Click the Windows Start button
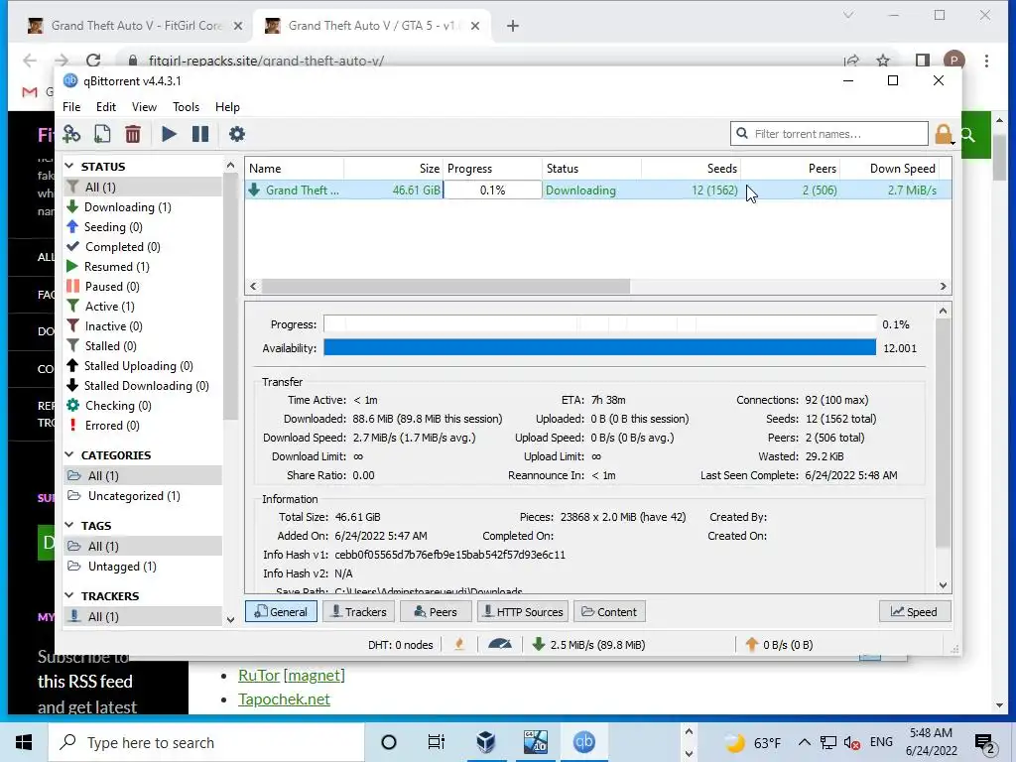The height and width of the screenshot is (762, 1016). click(x=24, y=742)
